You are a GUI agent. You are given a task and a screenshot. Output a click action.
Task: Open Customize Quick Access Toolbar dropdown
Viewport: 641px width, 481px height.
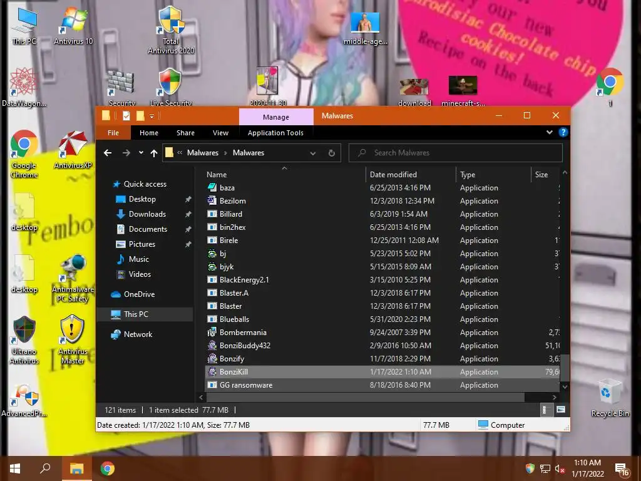tap(151, 116)
